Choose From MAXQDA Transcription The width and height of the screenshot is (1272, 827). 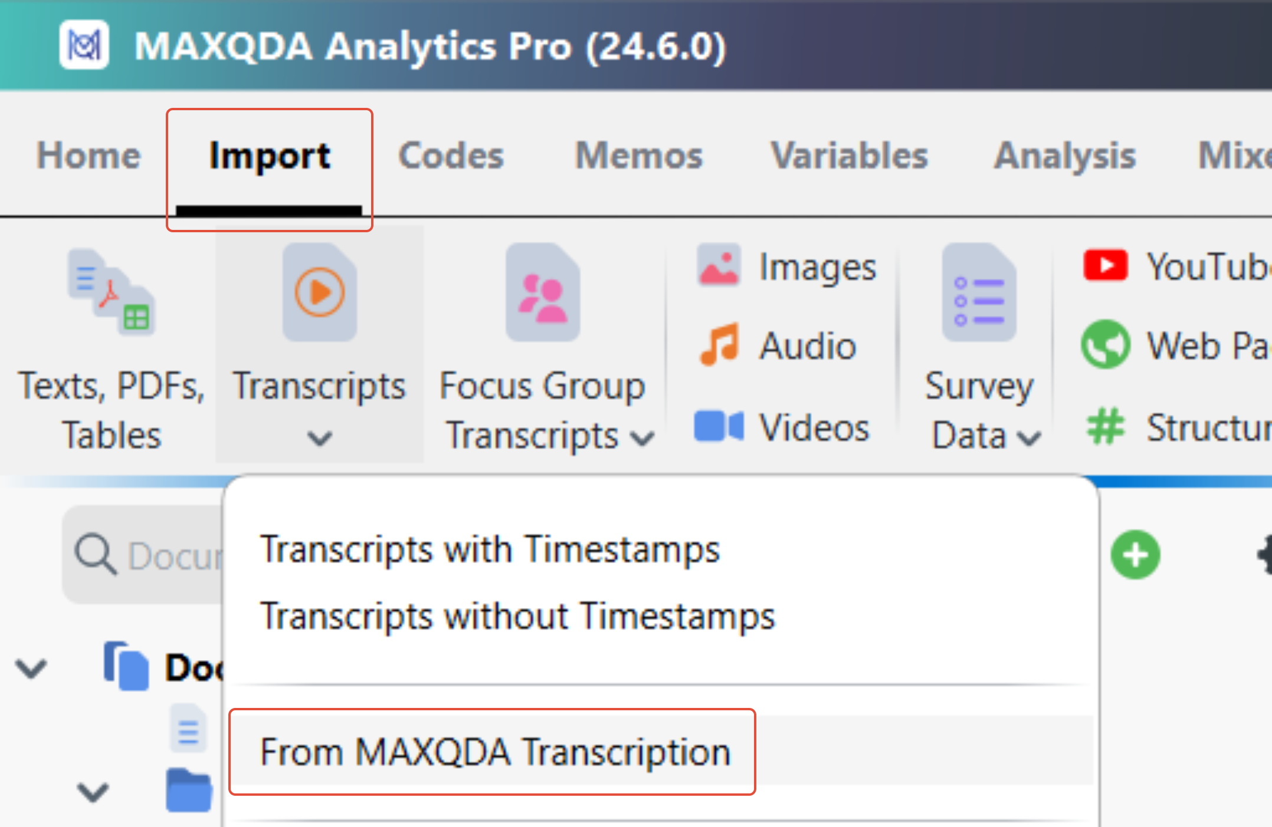(496, 752)
